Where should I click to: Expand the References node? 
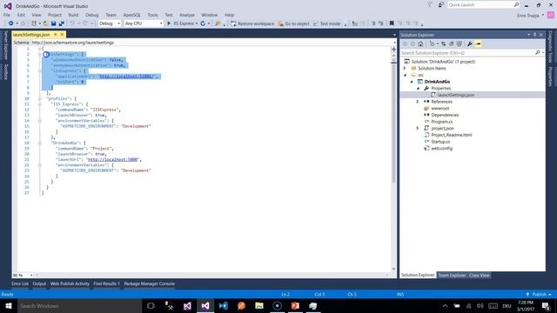coord(418,102)
